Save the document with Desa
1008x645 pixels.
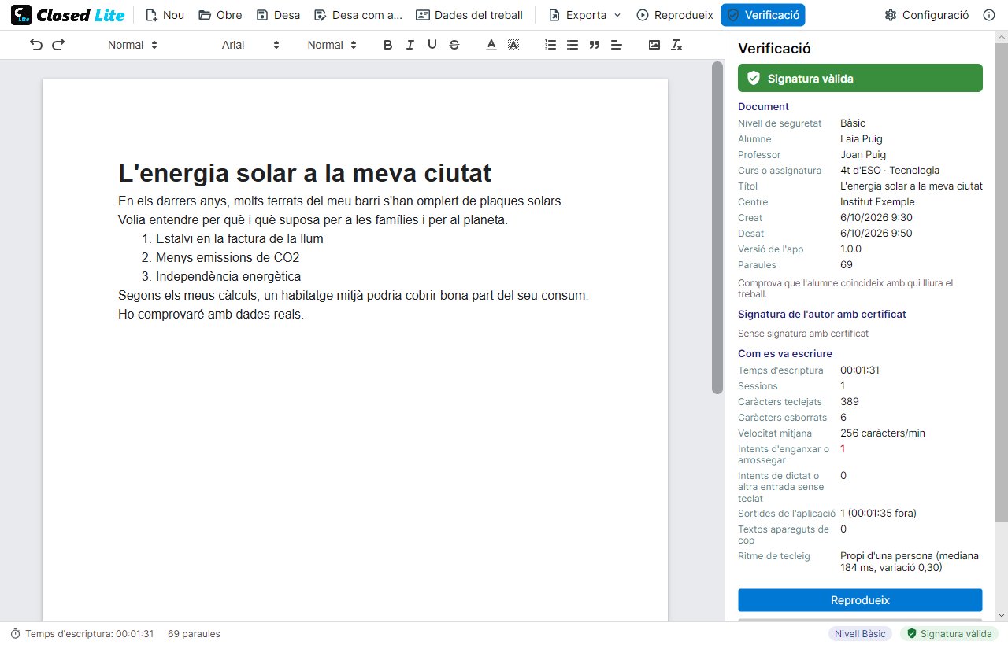click(x=279, y=15)
